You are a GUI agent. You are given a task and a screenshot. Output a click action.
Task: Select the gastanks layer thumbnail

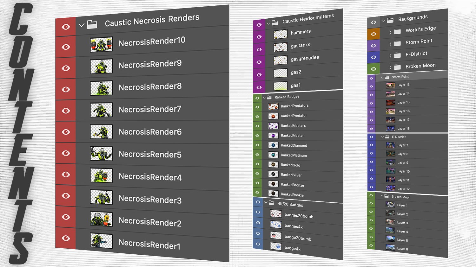281,47
